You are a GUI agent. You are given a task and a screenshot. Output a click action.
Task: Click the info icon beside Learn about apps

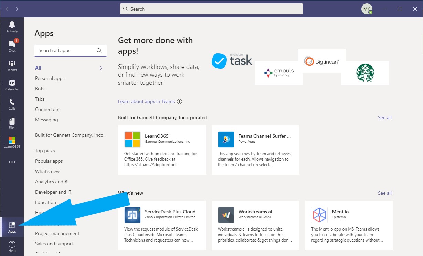click(x=179, y=101)
